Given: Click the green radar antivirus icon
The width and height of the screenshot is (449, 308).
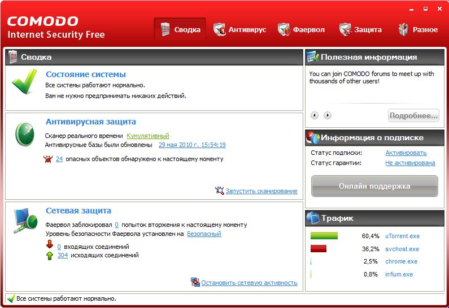Looking at the screenshot, I should pyautogui.click(x=25, y=132).
